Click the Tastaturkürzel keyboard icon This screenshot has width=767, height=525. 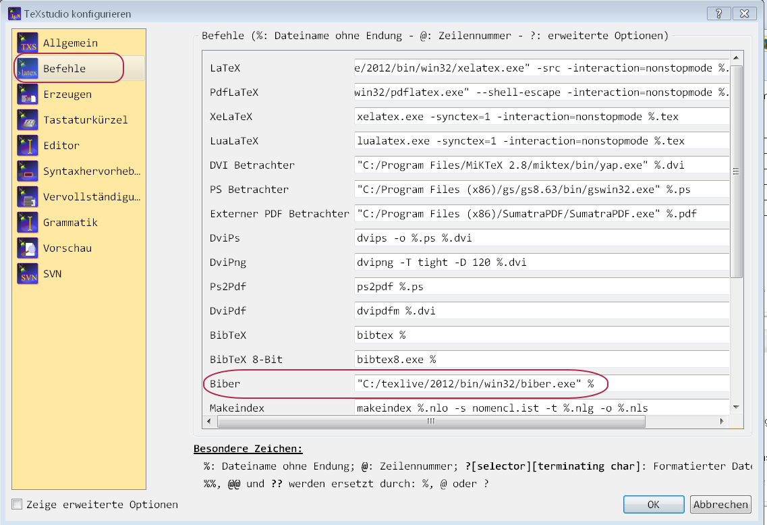coord(28,119)
